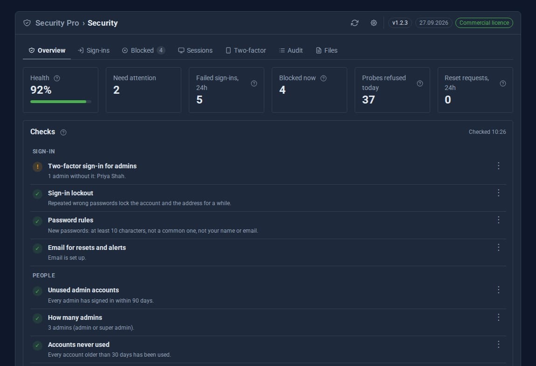536x366 pixels.
Task: Select the Overview tab
Action: [x=47, y=51]
